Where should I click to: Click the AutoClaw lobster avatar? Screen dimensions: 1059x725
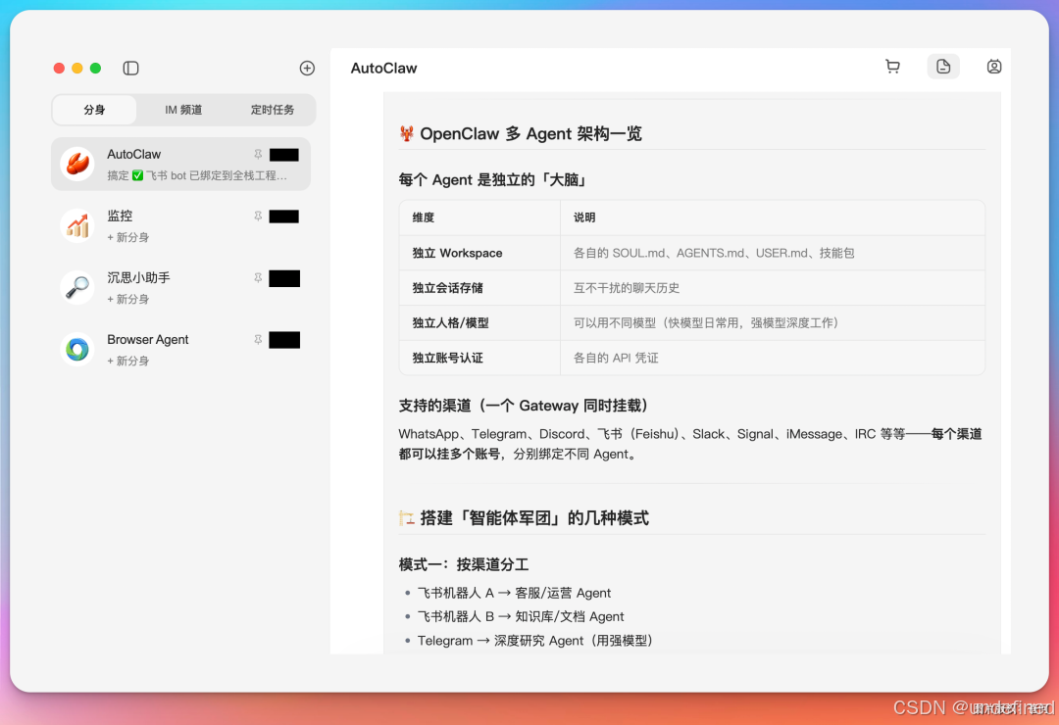point(77,164)
